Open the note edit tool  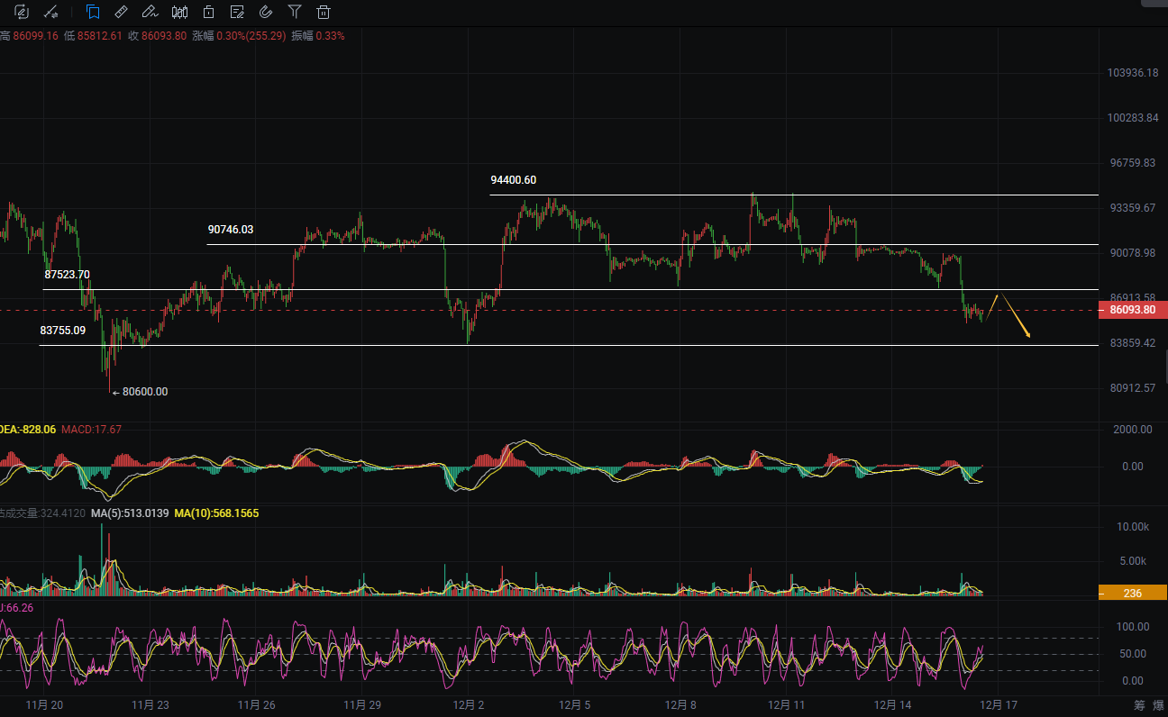(237, 12)
